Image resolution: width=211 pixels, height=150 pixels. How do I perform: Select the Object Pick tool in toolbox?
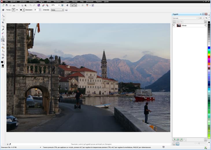3,15
